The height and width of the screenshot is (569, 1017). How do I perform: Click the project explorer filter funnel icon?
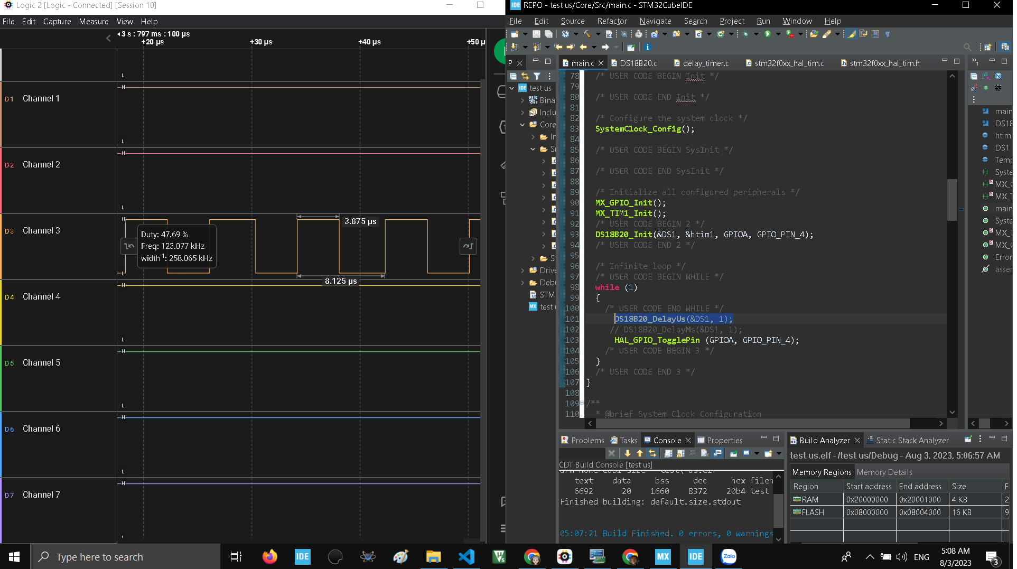537,76
